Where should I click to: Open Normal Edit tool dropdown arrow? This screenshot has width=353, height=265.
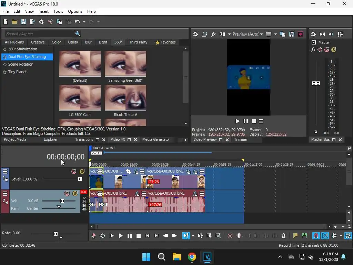pos(193,236)
